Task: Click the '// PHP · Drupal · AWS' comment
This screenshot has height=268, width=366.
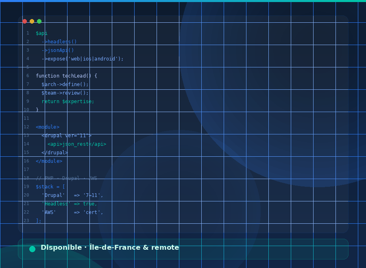Action: (66, 178)
